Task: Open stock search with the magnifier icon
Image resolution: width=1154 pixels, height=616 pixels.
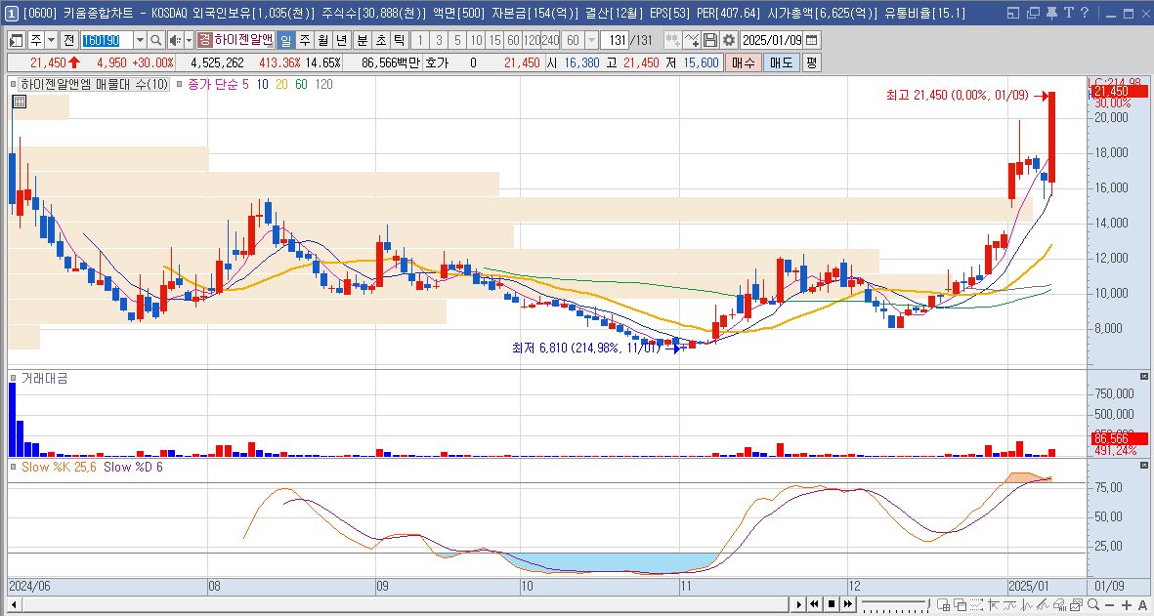Action: coord(156,40)
